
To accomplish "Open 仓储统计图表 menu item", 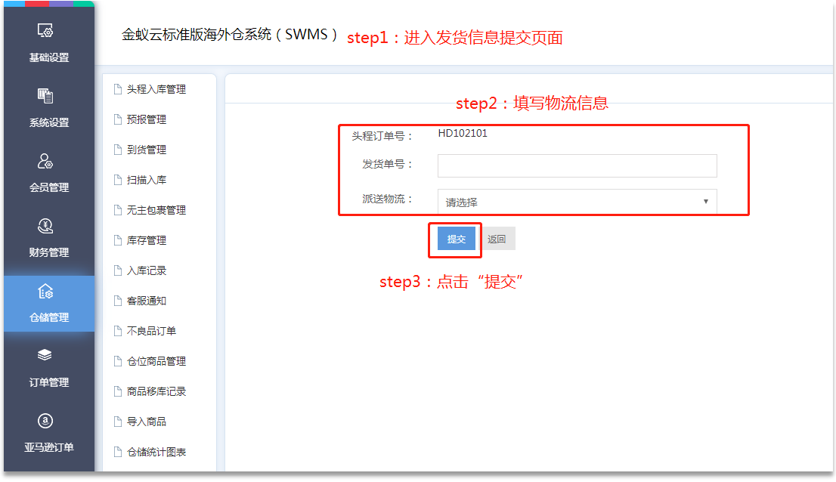I will tap(156, 452).
